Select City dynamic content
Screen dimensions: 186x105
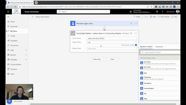click(160, 93)
